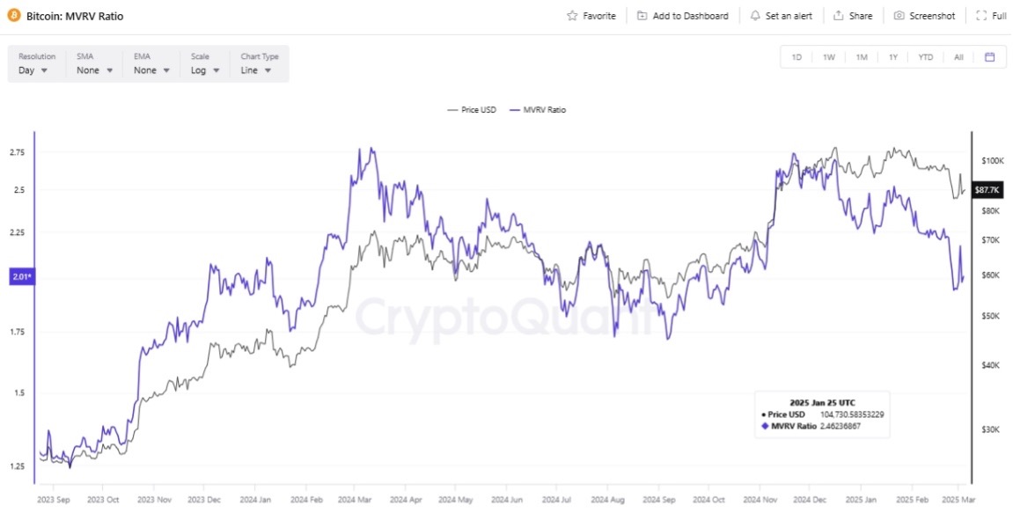Switch to the YTD time range
This screenshot has width=1013, height=513.
[x=926, y=57]
